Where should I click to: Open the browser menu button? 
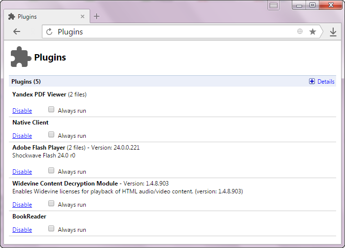coord(274,5)
